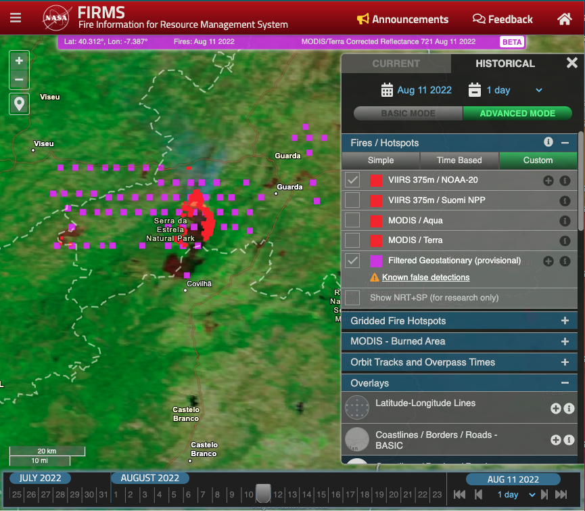Screen dimensions: 585x511
Task: Show info for MODIS / Terra
Action: tap(565, 241)
